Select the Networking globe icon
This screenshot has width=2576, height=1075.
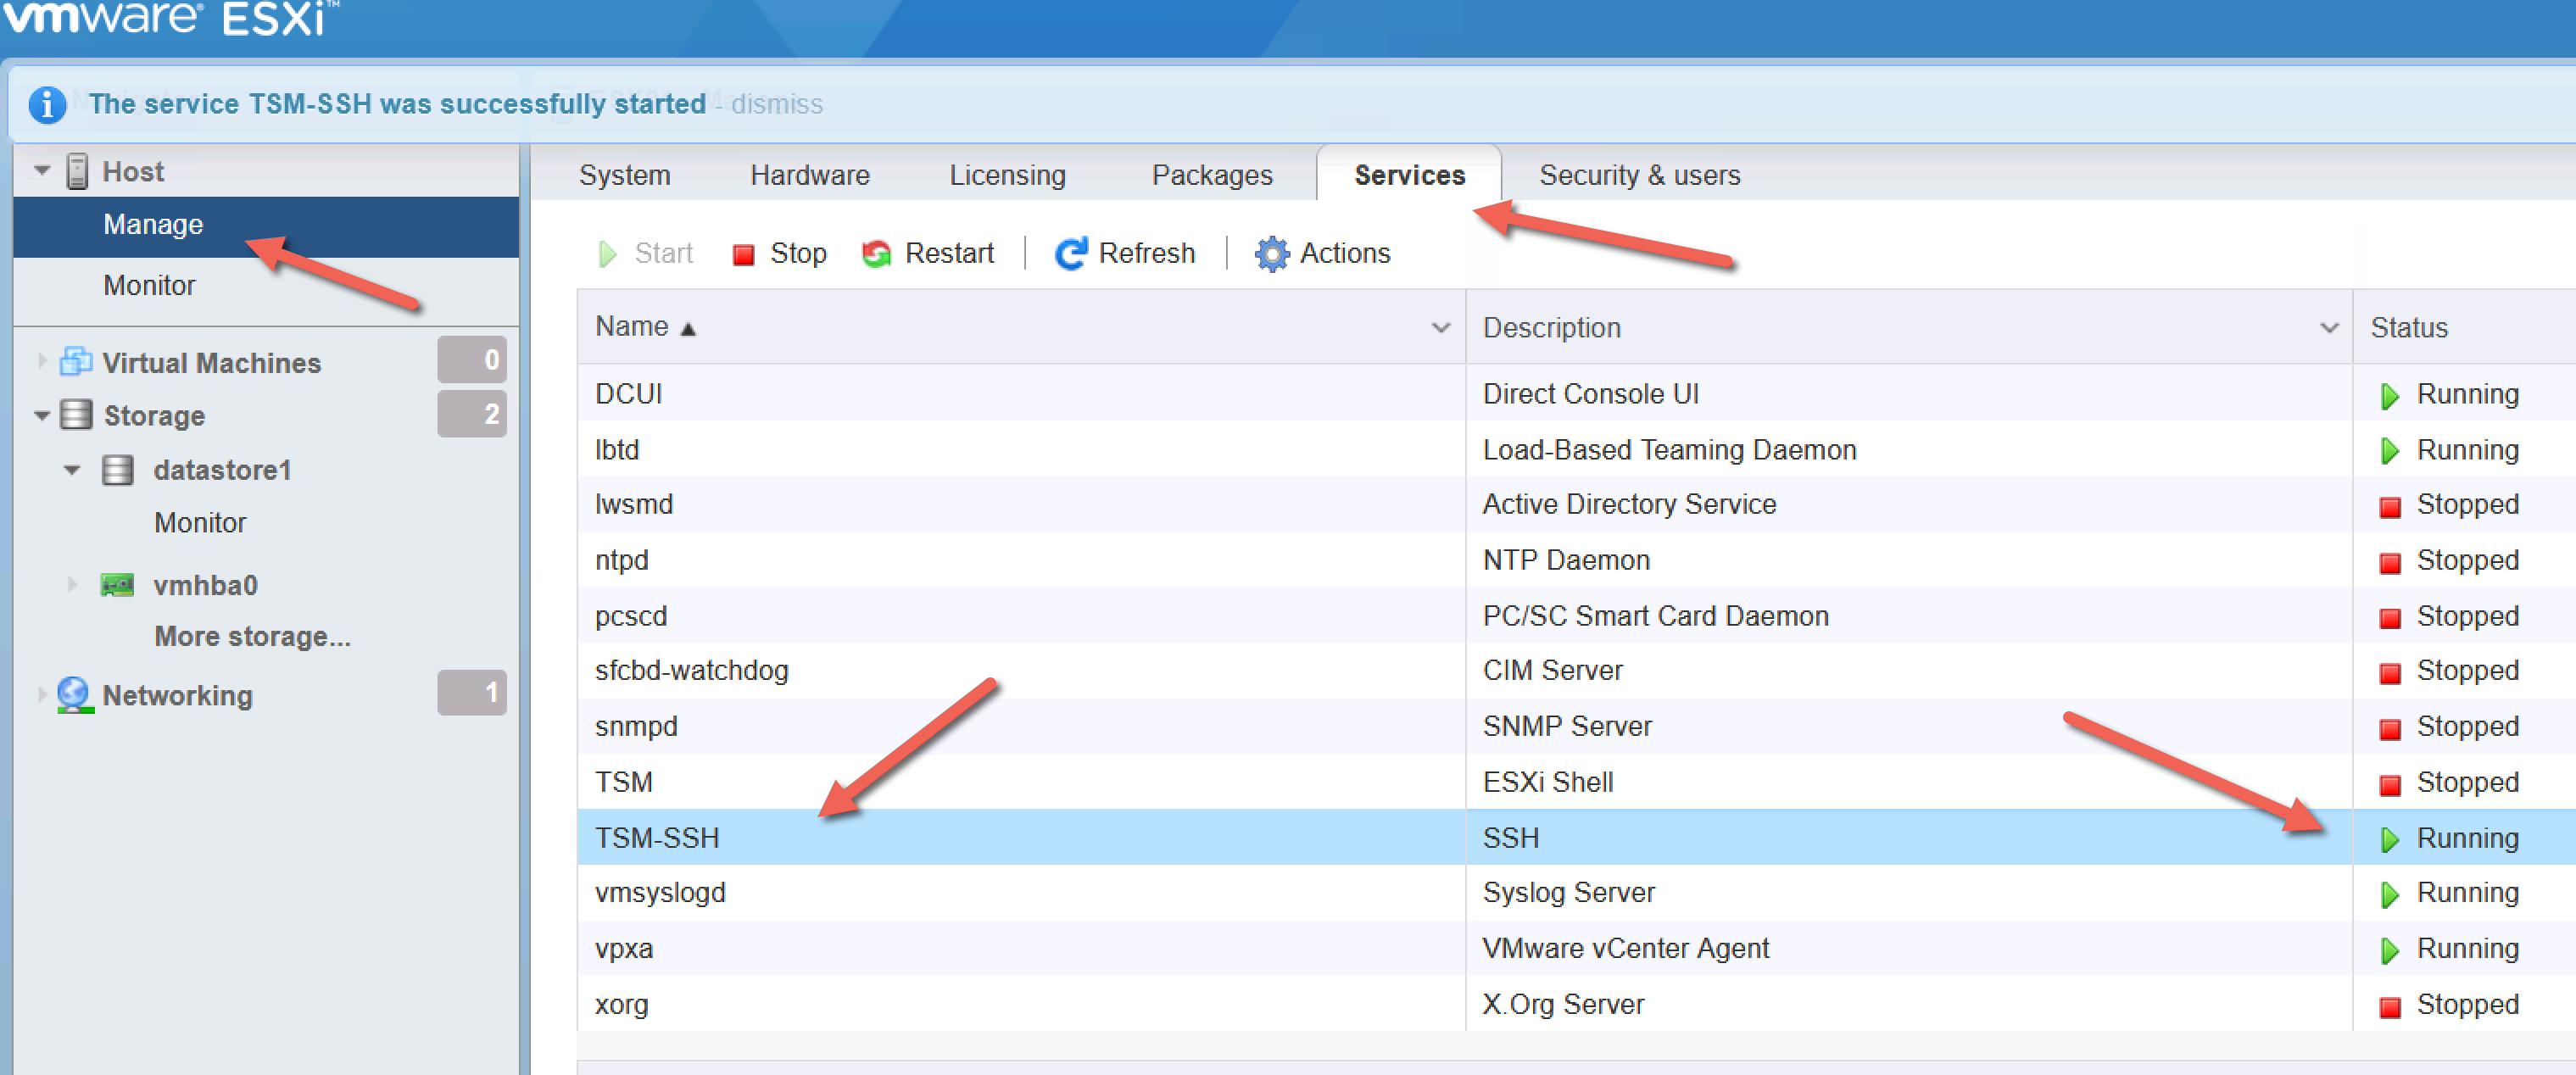(72, 694)
